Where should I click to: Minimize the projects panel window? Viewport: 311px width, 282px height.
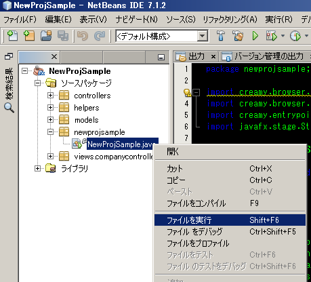point(161,57)
